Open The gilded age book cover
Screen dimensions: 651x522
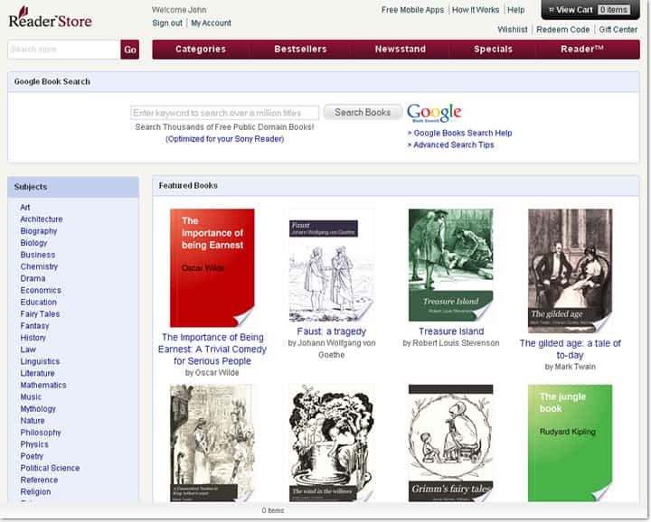pos(570,271)
